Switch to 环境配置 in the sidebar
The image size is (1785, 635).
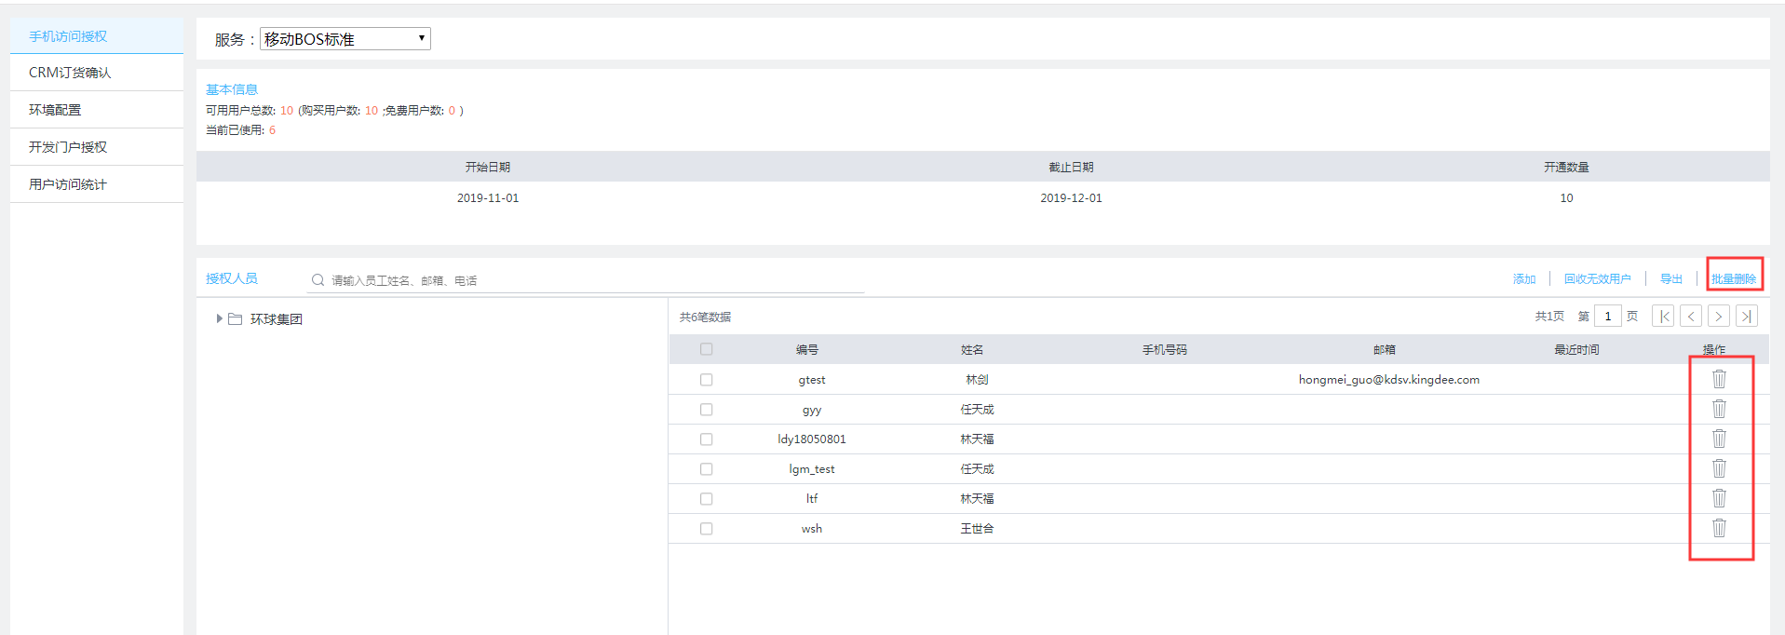[x=55, y=110]
